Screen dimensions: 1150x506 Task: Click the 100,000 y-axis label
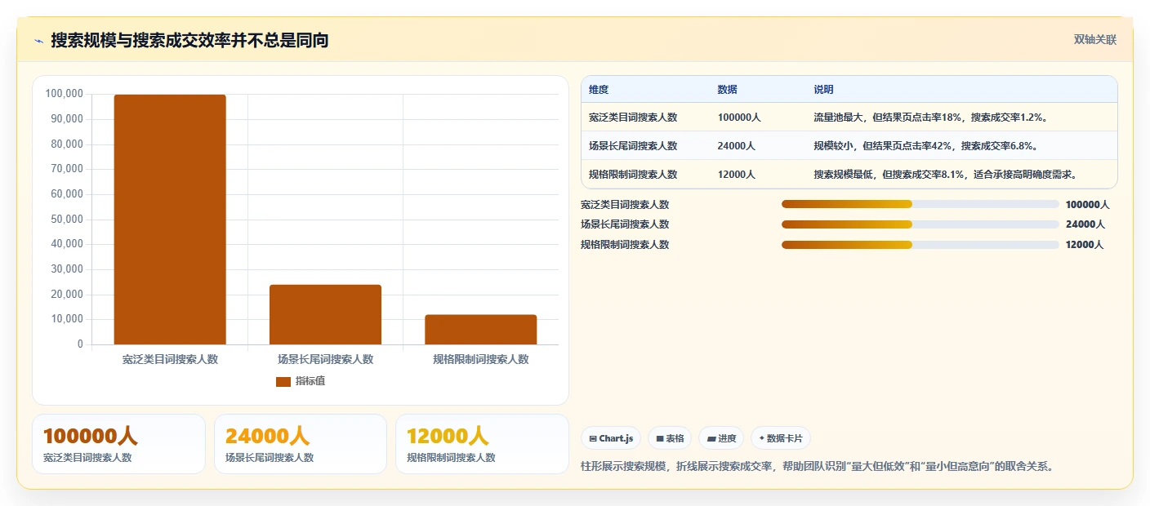[x=65, y=94]
